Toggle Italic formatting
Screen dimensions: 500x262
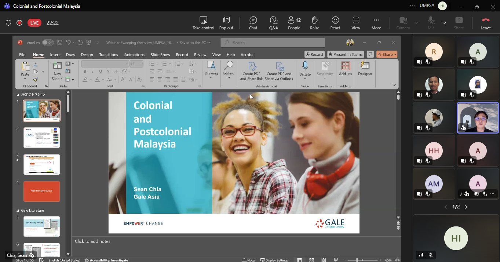click(93, 72)
